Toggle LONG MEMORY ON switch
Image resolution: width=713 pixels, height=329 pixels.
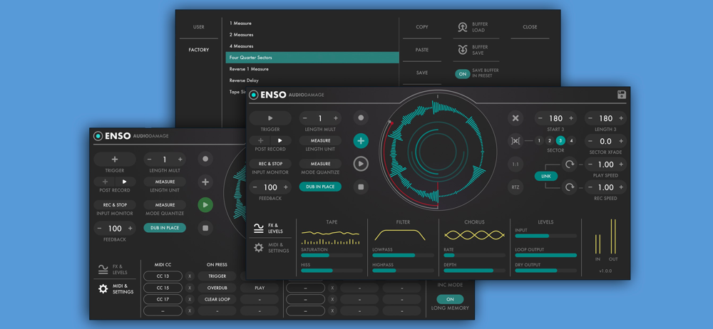click(450, 300)
